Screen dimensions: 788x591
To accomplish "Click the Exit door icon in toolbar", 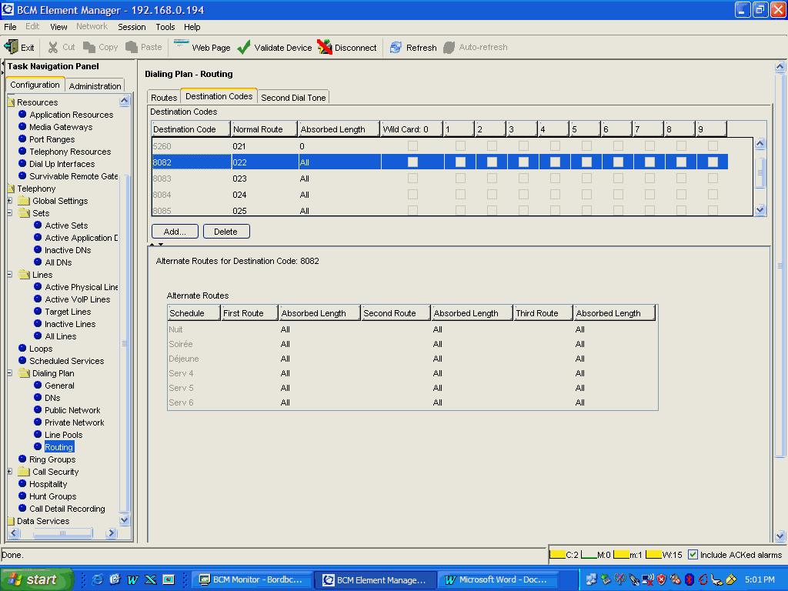I will tap(11, 47).
